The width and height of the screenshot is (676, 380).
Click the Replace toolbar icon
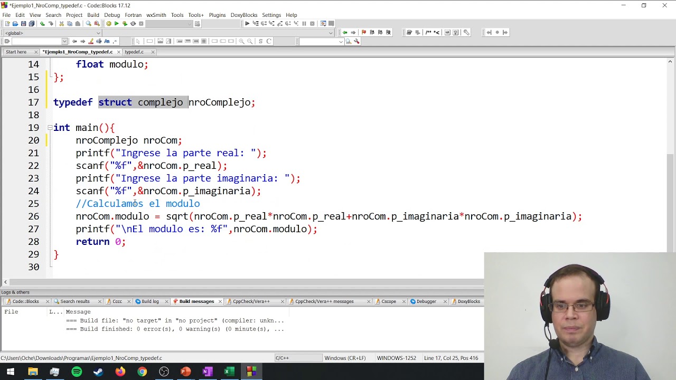97,23
